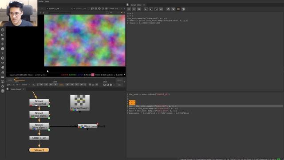Select the Viewer1 node
Viewport: 284px width, 160px height.
[39, 150]
